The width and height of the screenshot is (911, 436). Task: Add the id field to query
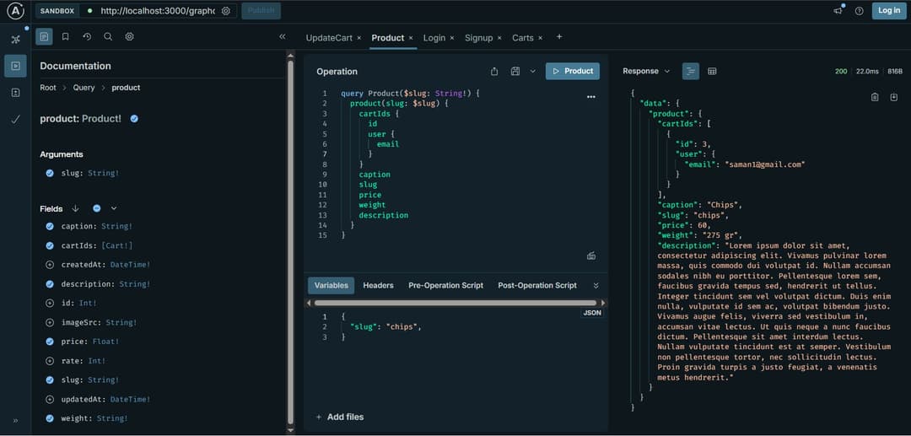50,303
